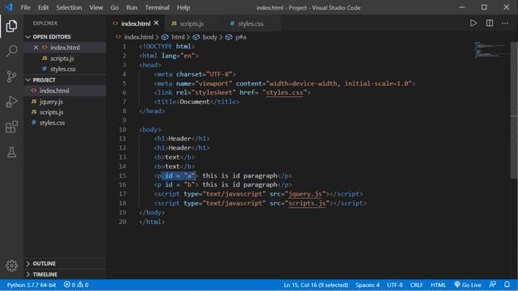Change UTF-8 file encoding
This screenshot has width=518, height=291.
click(x=394, y=285)
